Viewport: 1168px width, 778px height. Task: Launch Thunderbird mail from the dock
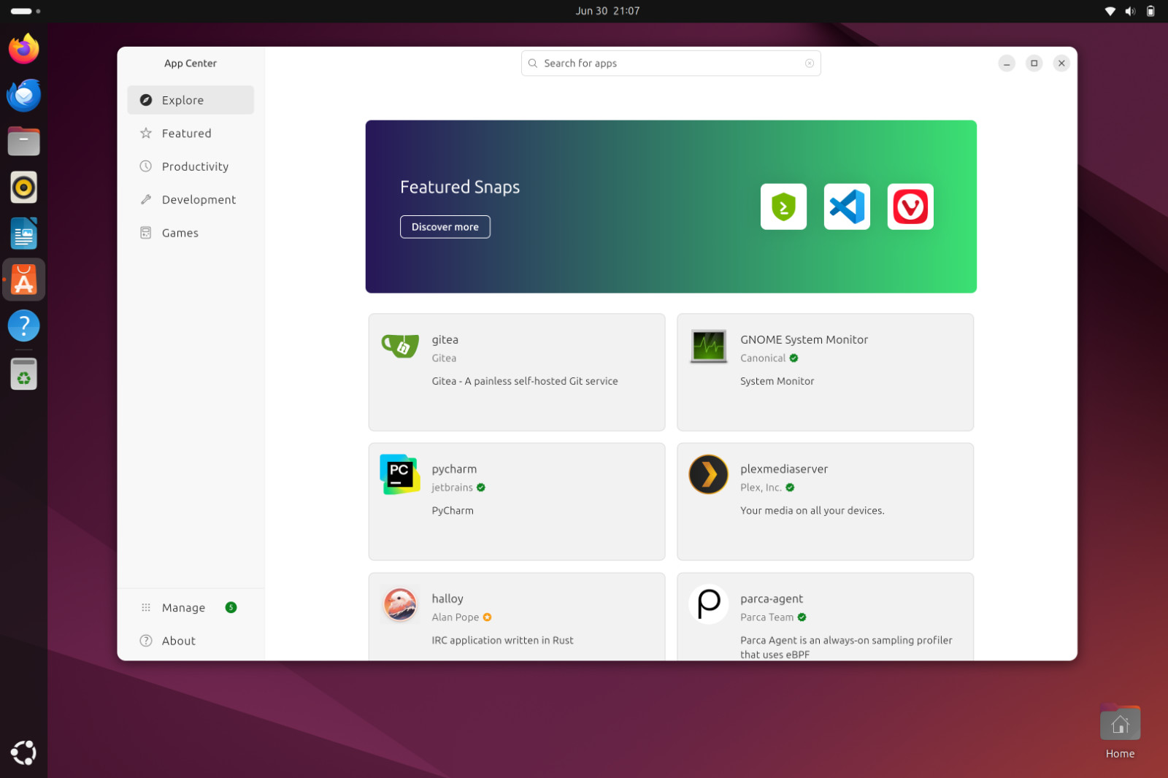coord(24,95)
